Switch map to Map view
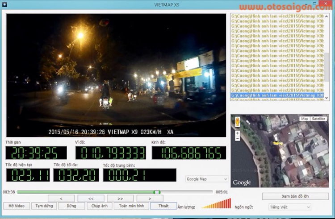The width and height of the screenshot is (335, 219). (305, 119)
